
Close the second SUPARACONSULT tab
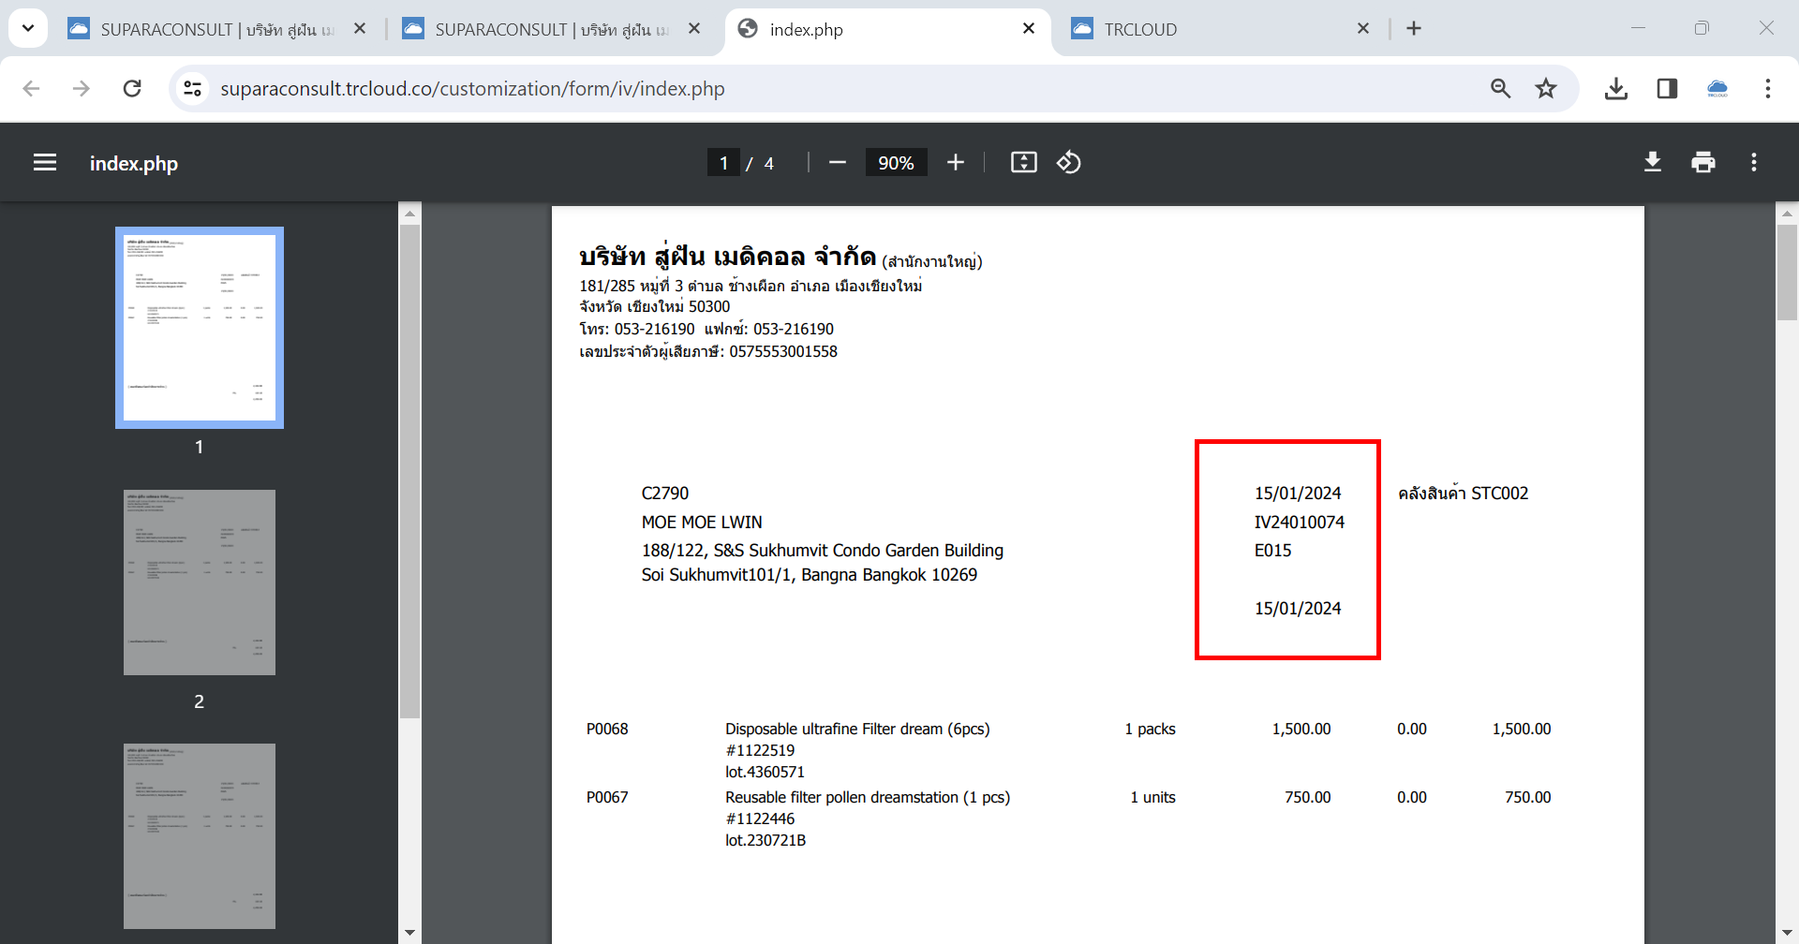pyautogui.click(x=694, y=29)
